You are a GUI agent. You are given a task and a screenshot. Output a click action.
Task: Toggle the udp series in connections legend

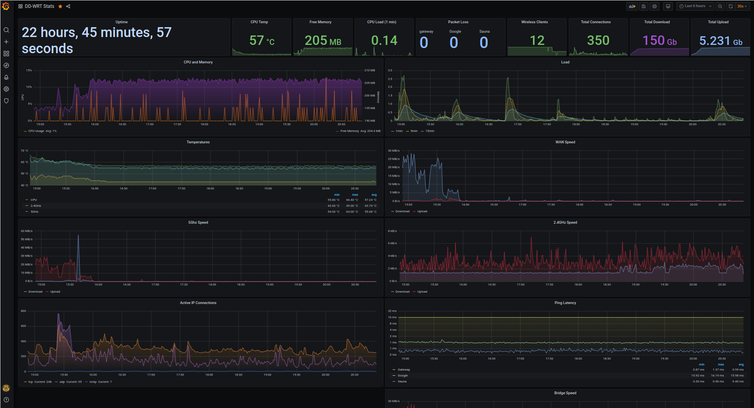[x=62, y=382]
